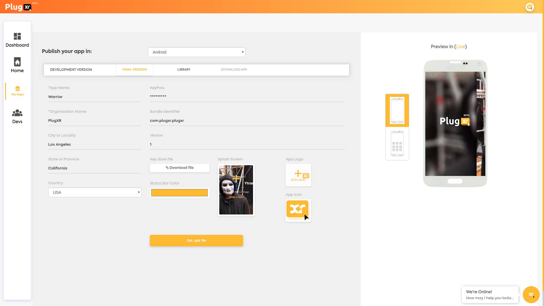This screenshot has width=544, height=306.
Task: Click the App Name input field
Action: coord(95,97)
